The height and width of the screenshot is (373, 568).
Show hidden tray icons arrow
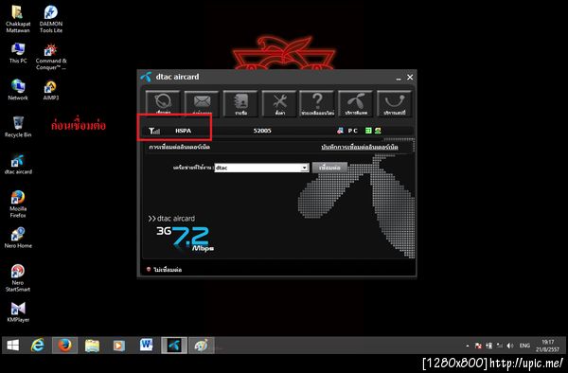pos(468,346)
